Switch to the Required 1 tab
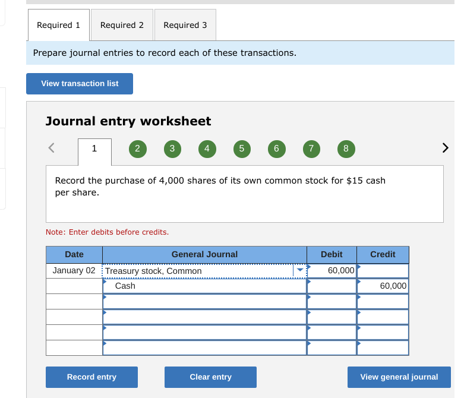 pyautogui.click(x=59, y=25)
